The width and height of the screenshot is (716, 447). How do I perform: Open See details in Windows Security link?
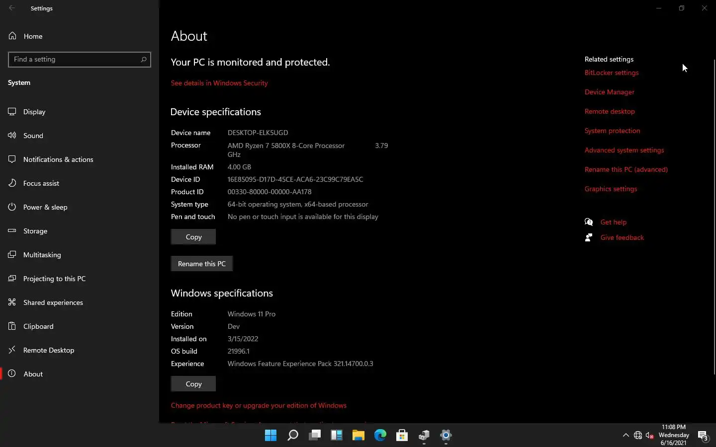tap(219, 83)
